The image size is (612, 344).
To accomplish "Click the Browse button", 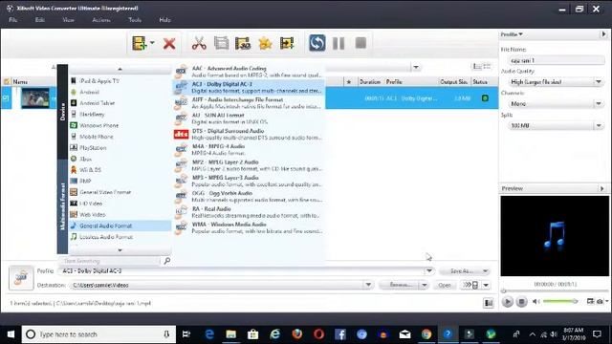I will coord(400,285).
